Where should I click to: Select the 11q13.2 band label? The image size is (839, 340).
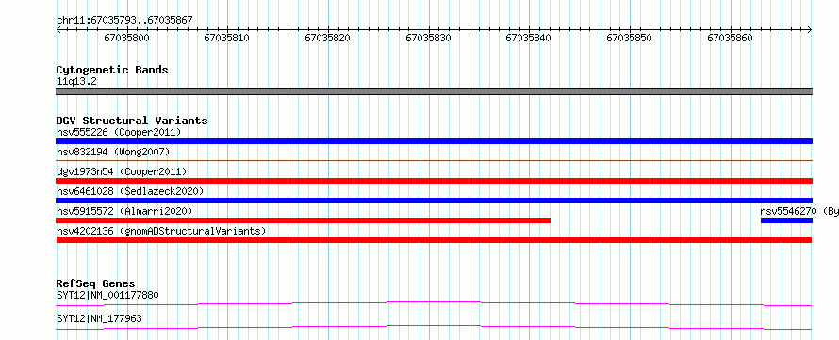[x=77, y=82]
